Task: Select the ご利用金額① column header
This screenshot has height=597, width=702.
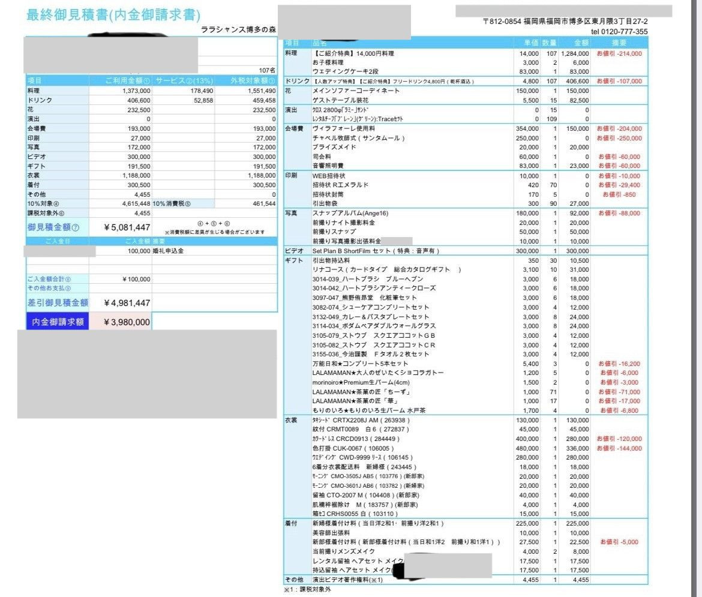Action: pos(128,80)
